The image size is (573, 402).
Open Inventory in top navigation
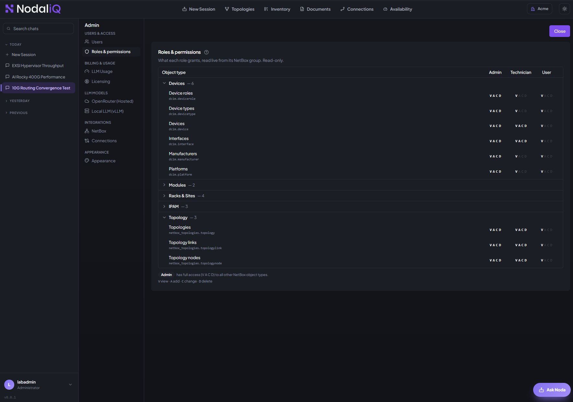tap(277, 9)
